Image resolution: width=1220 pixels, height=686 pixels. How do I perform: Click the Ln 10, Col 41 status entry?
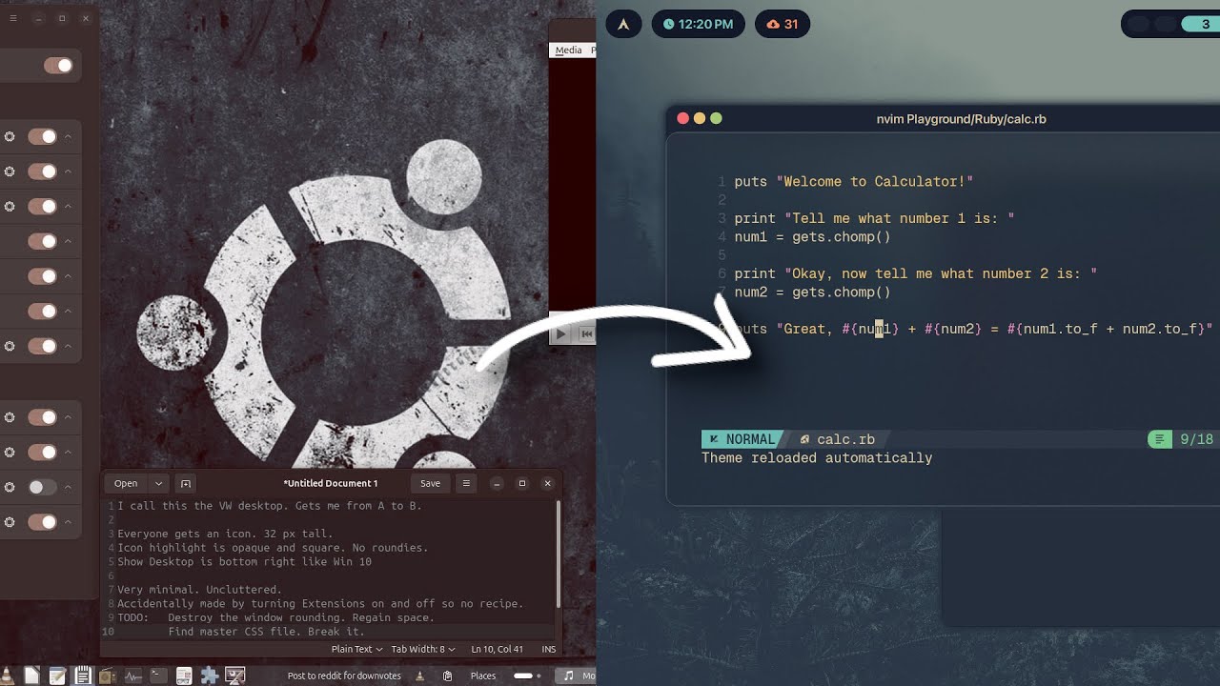497,649
